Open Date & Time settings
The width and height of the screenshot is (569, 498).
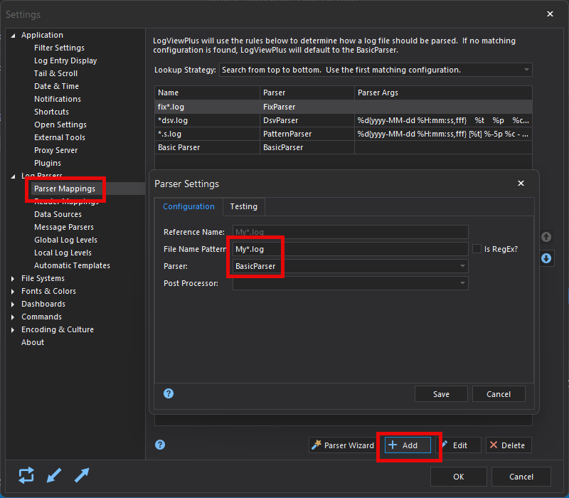pos(56,86)
